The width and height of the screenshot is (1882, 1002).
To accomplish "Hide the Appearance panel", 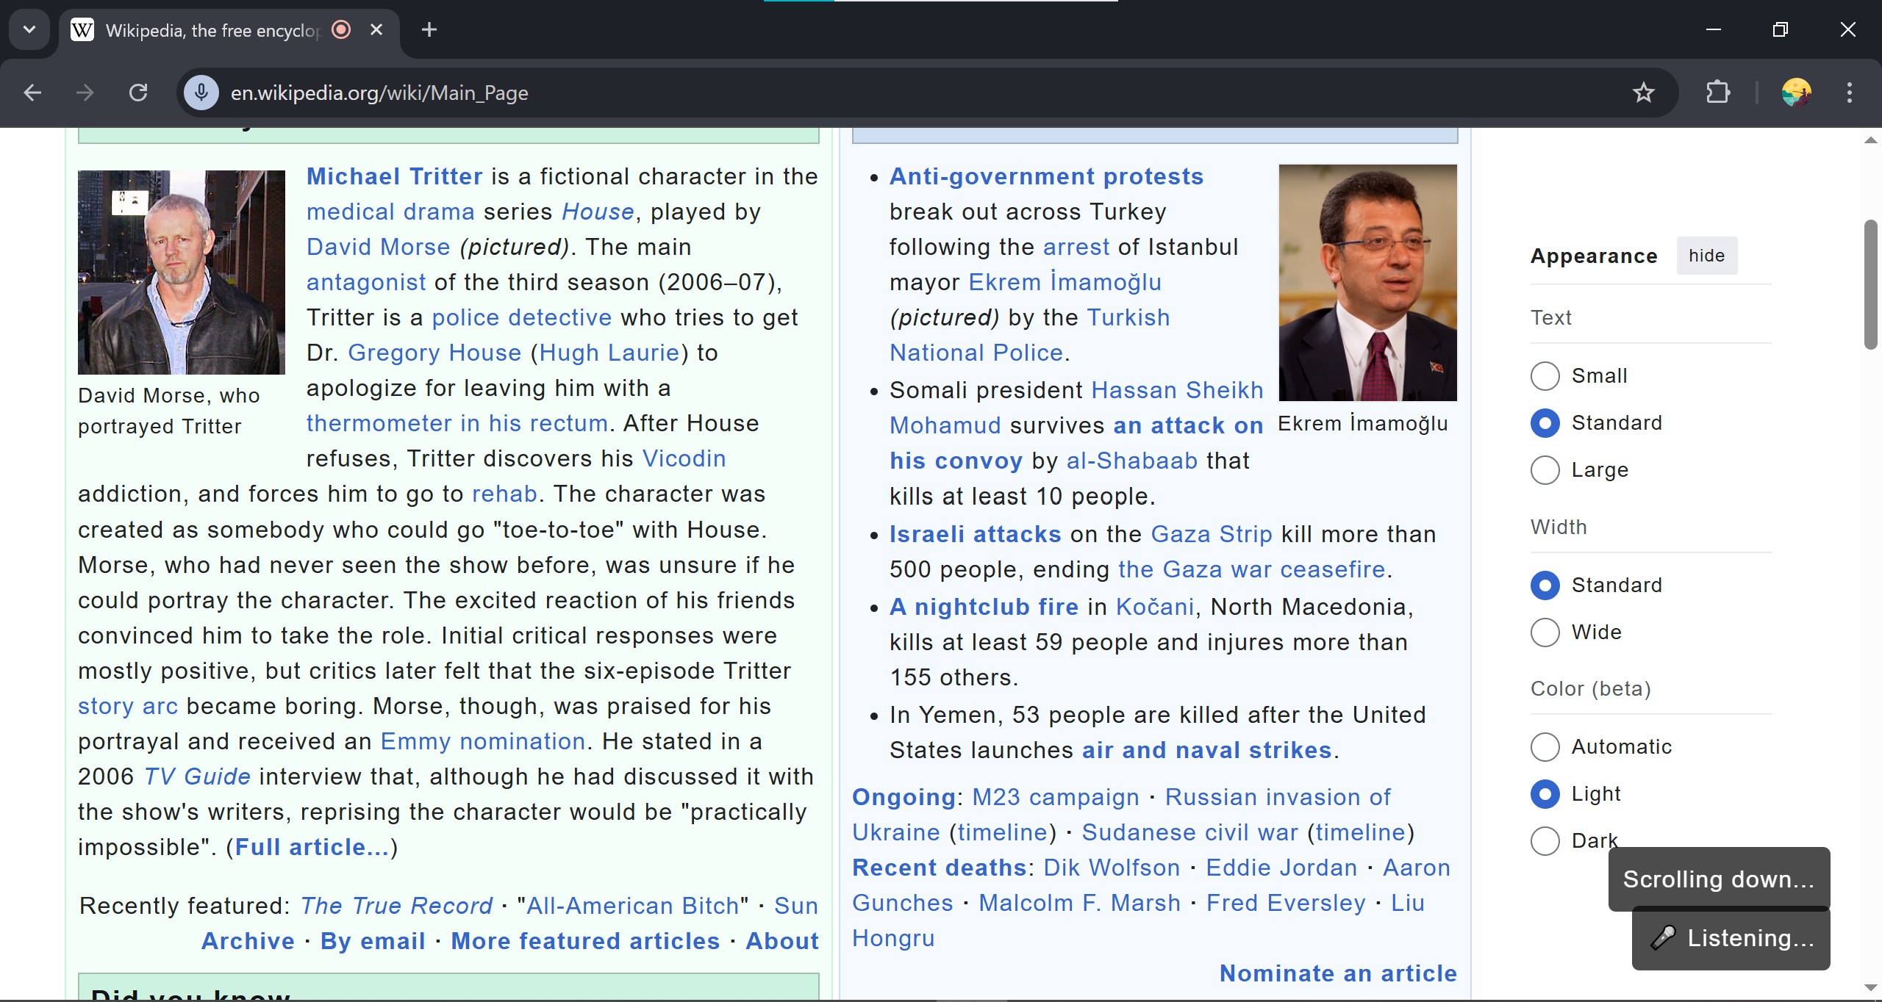I will 1706,256.
